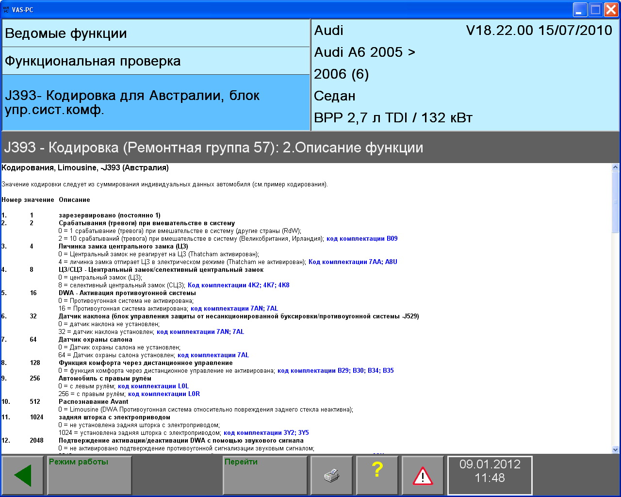621x497 pixels.
Task: Click the red warning triangle button
Action: [423, 476]
